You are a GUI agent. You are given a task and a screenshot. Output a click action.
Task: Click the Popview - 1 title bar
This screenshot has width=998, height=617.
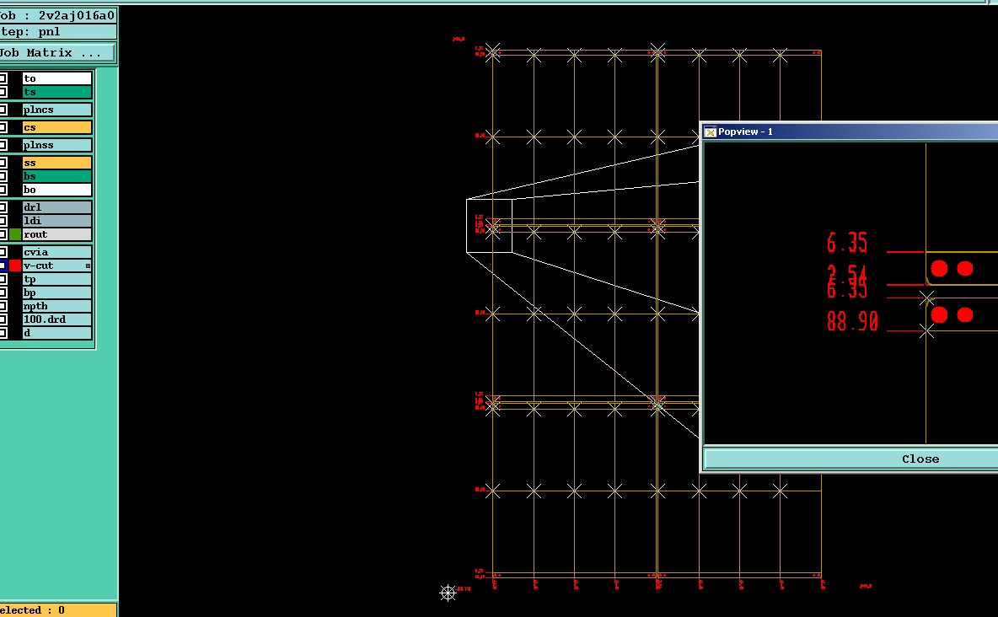point(851,131)
